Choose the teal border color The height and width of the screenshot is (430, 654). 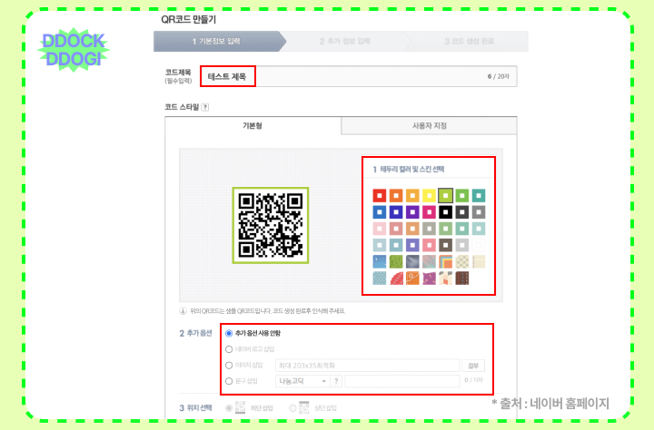(479, 195)
